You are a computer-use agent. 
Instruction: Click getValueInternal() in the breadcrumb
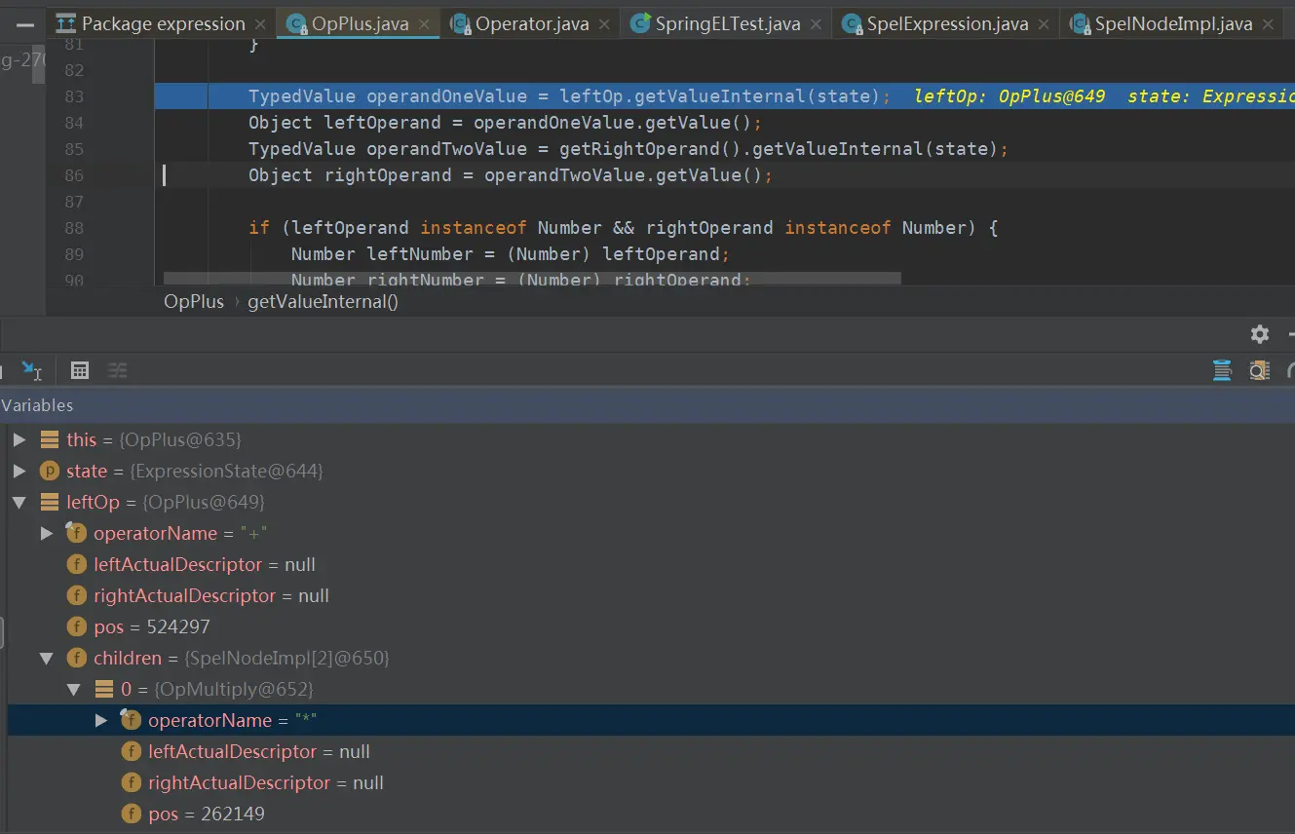pos(324,301)
